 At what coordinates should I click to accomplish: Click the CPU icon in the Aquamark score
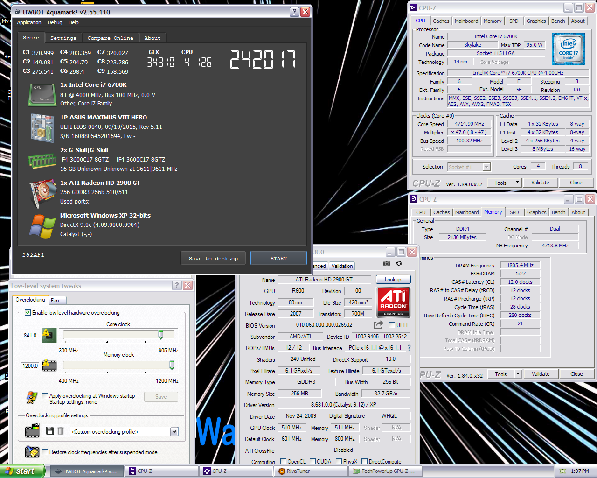click(42, 94)
